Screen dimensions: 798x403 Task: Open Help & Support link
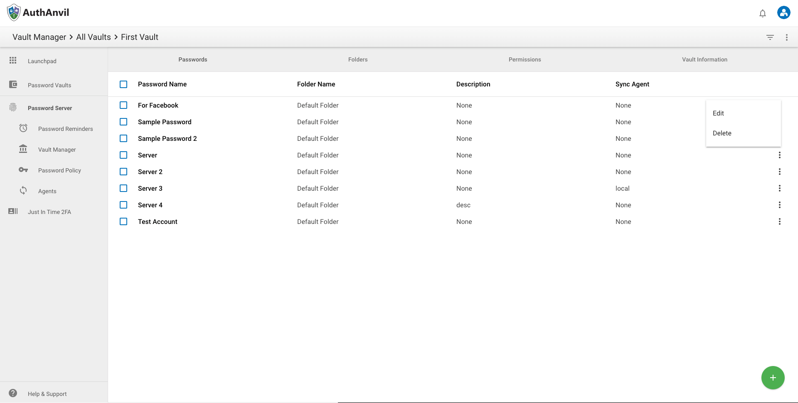[47, 394]
